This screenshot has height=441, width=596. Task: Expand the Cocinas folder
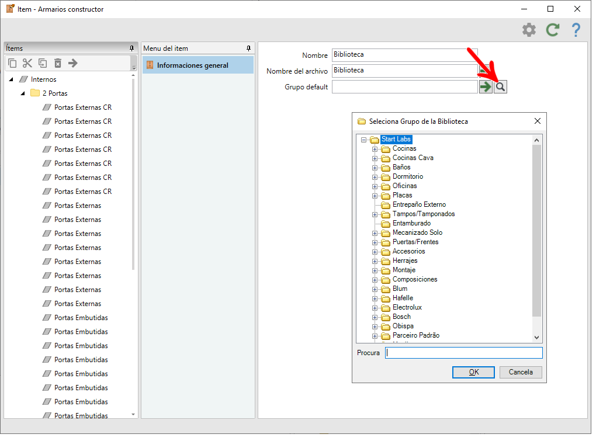click(x=375, y=149)
